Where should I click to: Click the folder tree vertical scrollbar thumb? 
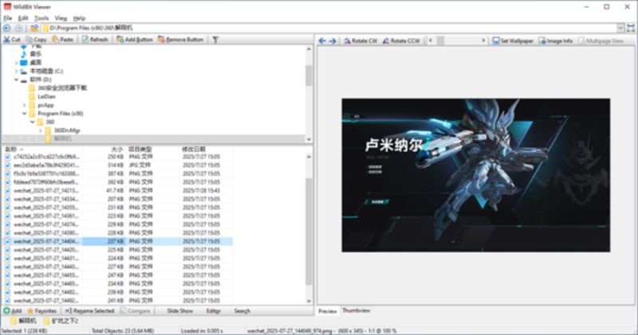(x=309, y=76)
